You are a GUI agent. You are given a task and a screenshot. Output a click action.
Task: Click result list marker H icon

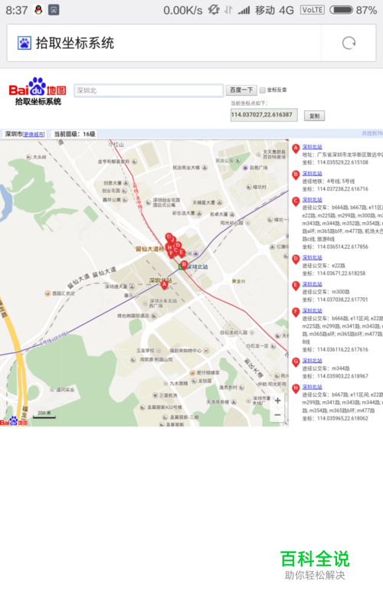(x=296, y=389)
